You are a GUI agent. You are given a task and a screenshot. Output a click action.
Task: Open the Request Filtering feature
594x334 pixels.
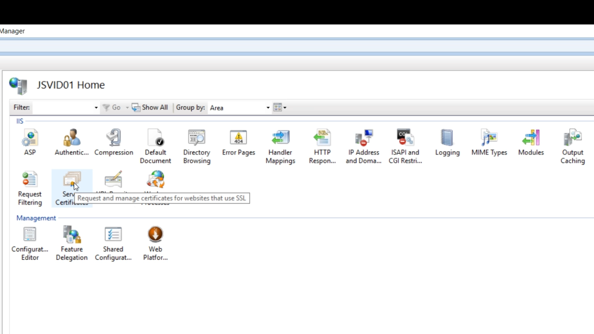pyautogui.click(x=30, y=180)
